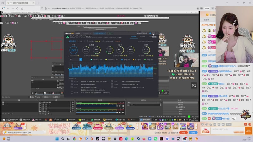Open the FPS metric dropdown in GamePP
The height and width of the screenshot is (142, 253).
click(81, 59)
